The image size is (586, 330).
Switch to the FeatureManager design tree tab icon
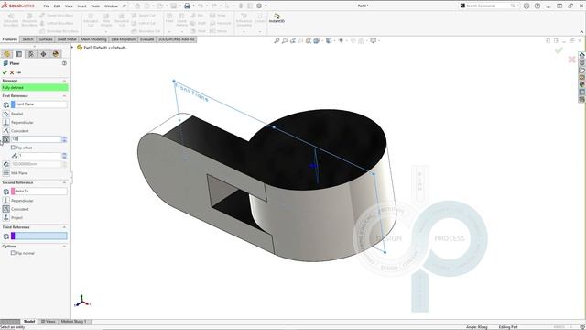pos(7,54)
